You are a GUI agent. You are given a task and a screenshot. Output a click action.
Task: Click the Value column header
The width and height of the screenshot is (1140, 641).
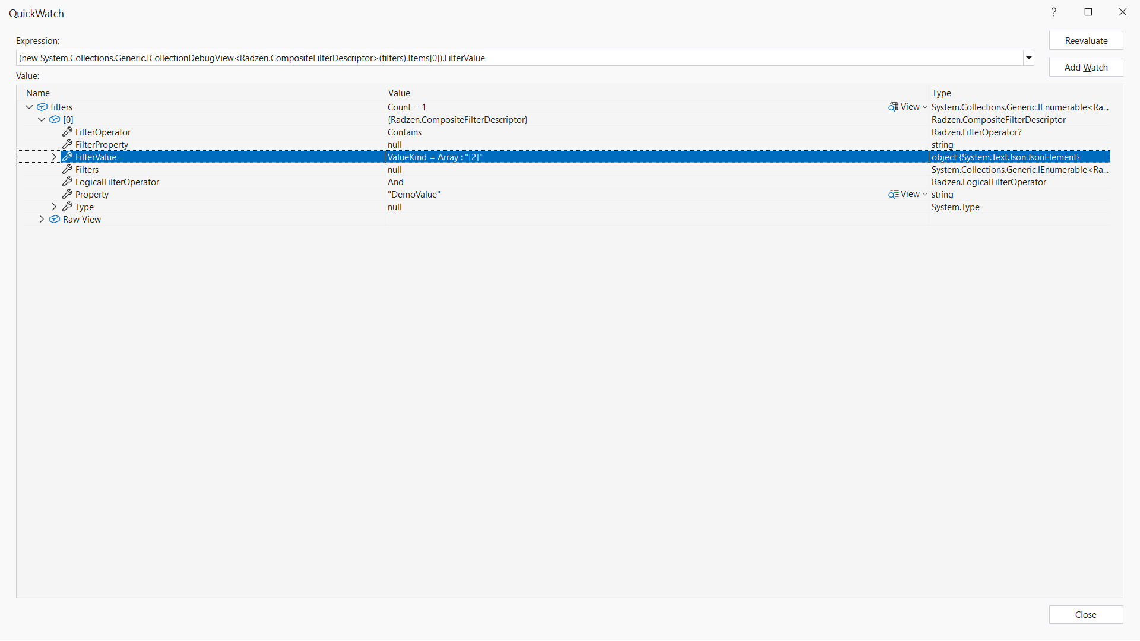[x=399, y=93]
